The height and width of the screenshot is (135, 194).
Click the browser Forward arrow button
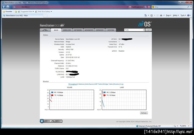click(8, 7)
